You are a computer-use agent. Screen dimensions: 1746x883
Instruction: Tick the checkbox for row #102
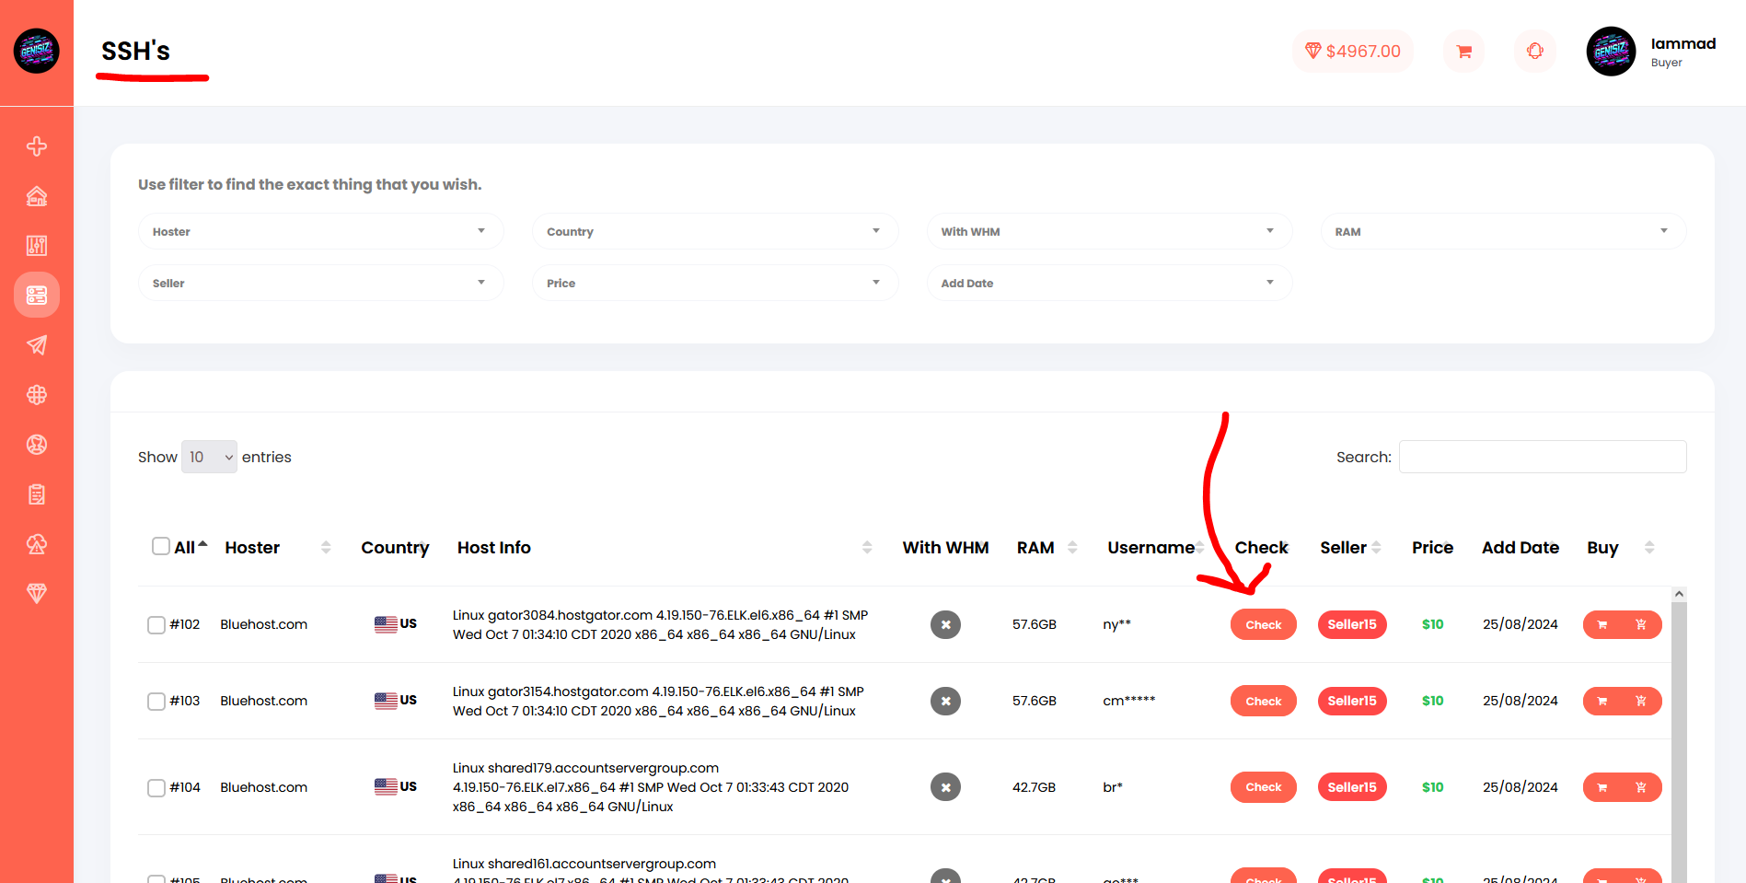[156, 625]
